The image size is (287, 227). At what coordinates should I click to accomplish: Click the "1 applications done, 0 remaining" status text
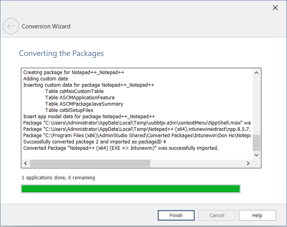[x=58, y=178]
